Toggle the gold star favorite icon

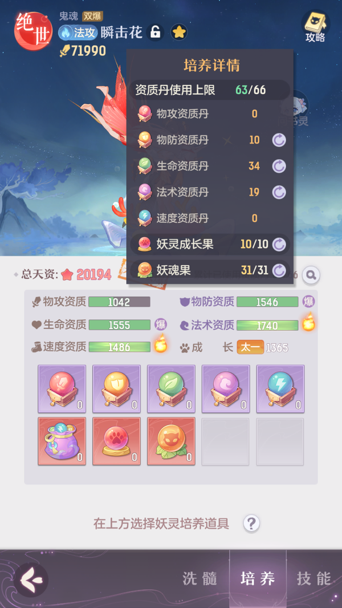tap(178, 32)
